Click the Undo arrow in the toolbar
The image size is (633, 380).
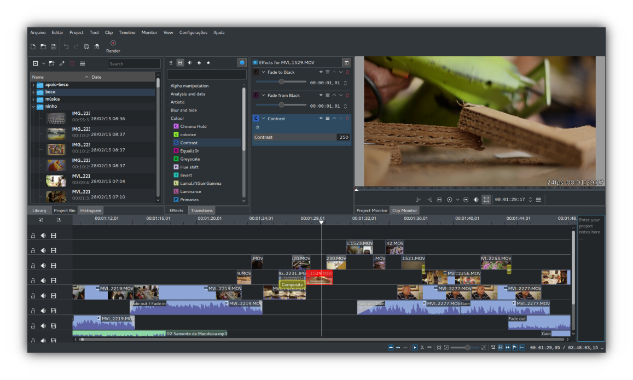click(66, 47)
